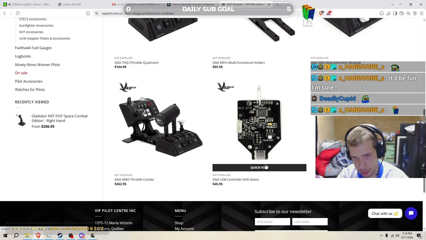Open NXT Accessories category
This screenshot has height=240, width=426.
click(31, 32)
